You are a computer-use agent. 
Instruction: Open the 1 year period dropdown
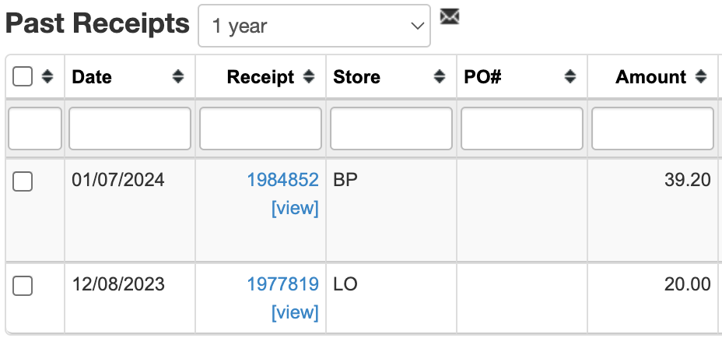tap(314, 26)
